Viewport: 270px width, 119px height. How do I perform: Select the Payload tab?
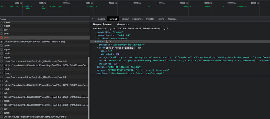pos(113,19)
